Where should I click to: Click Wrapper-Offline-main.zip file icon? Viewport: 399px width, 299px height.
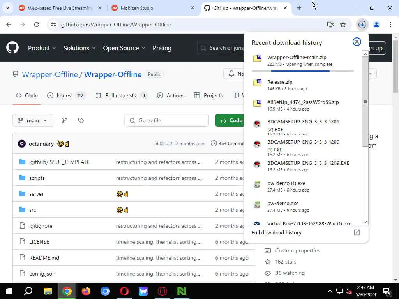coord(257,58)
